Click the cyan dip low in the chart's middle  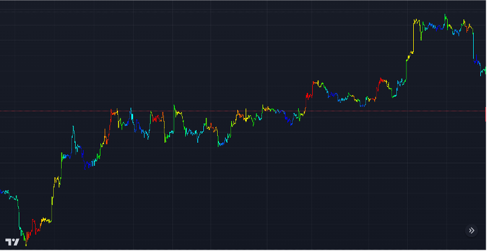click(220, 145)
